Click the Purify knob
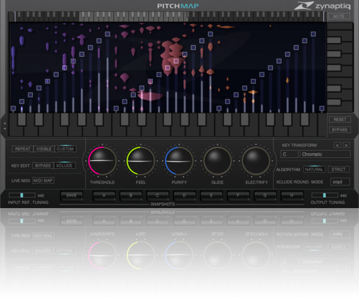This screenshot has height=299, width=359. pyautogui.click(x=179, y=161)
